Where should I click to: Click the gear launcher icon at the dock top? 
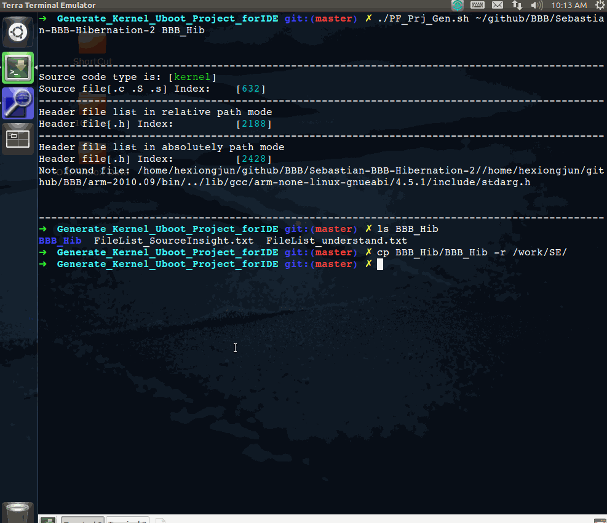18,31
